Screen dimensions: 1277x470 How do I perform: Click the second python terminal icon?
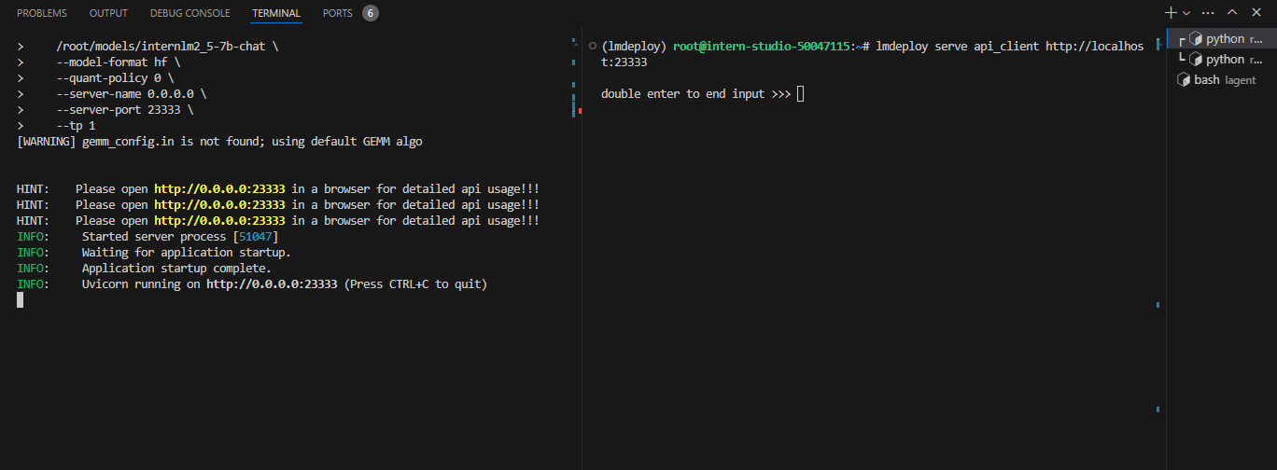(x=1195, y=60)
